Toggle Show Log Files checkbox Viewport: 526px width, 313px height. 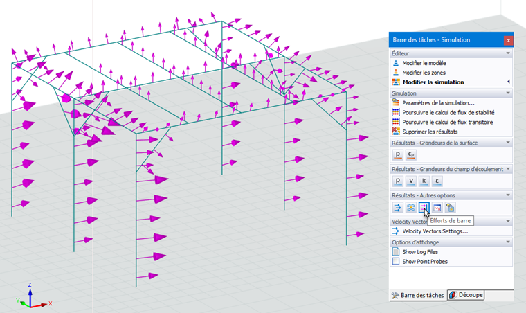[x=396, y=251]
